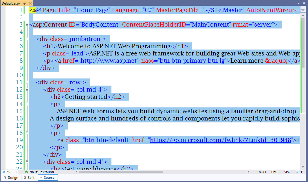Click the closing </div> tag on line 21
The image size is (308, 182).
[x=52, y=155]
